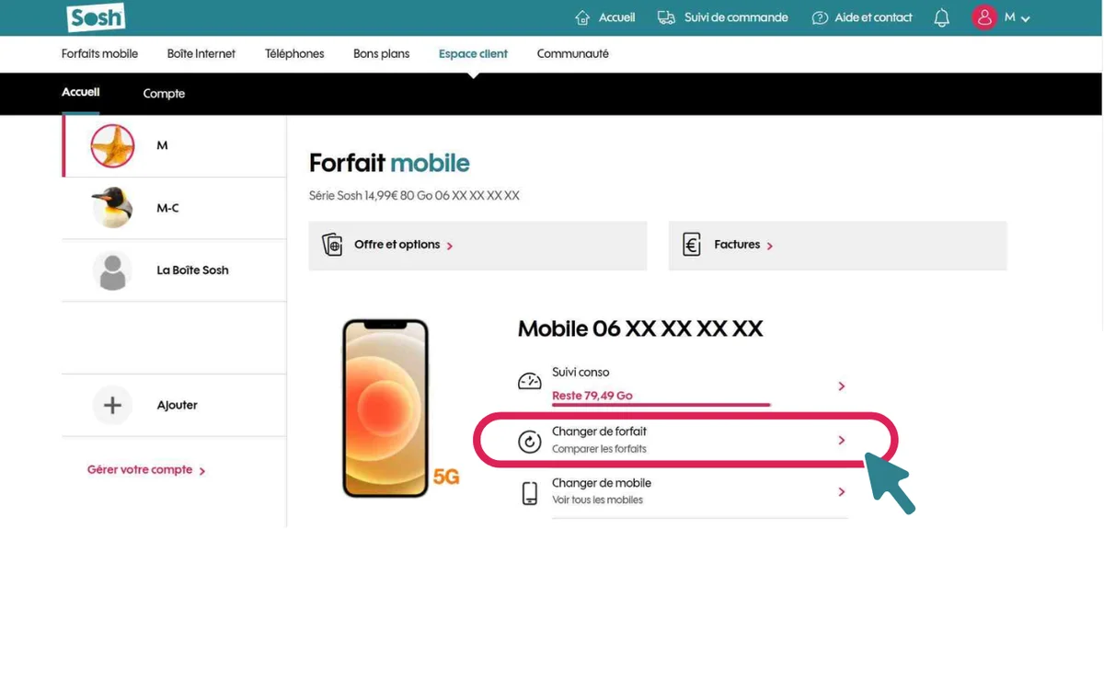Click the chevron beside Factures
Screen dimensions: 1104x679
click(x=770, y=246)
